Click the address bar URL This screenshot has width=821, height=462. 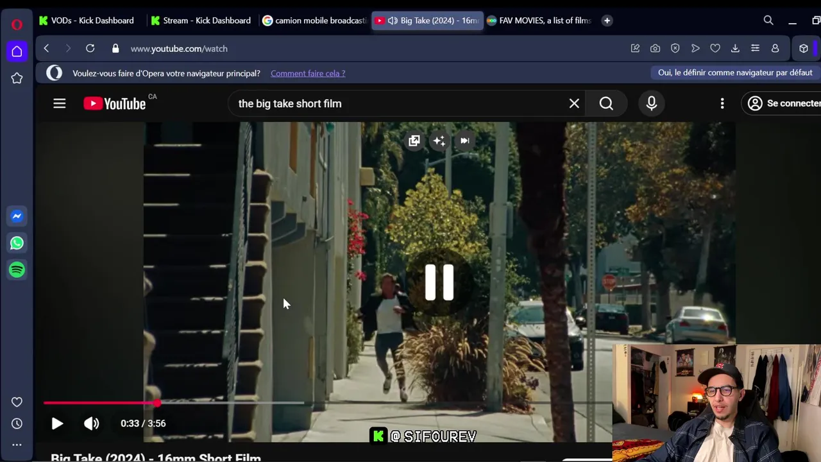179,49
